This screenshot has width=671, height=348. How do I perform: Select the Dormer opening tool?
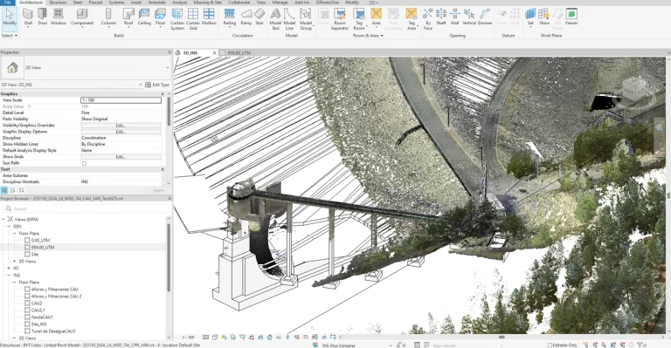(x=485, y=17)
